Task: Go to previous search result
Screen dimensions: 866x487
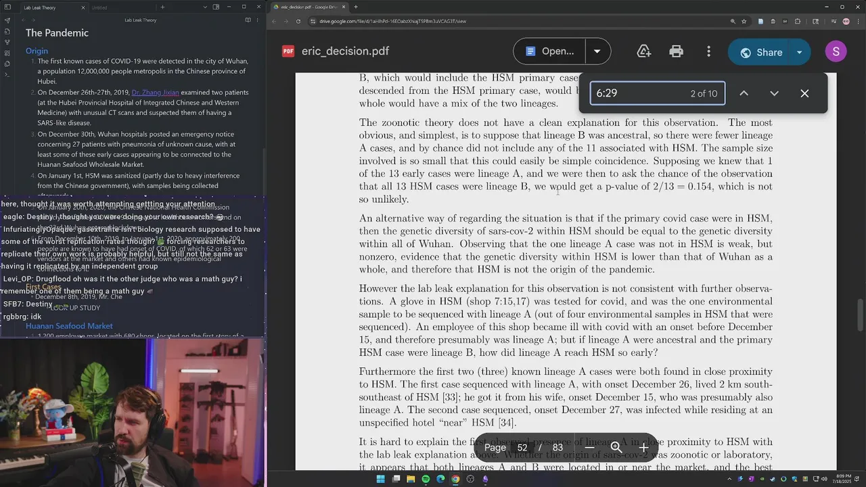Action: pos(744,93)
